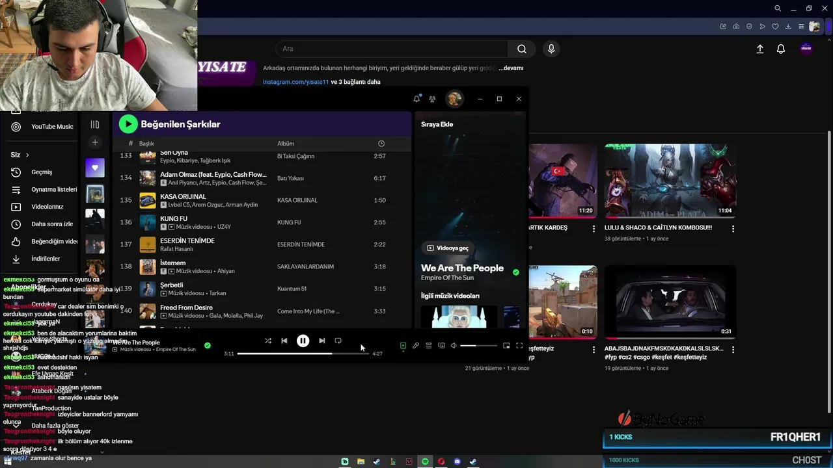Select ESERDİN TENİMDE song title
Screen dimensions: 833x468
[187, 240]
